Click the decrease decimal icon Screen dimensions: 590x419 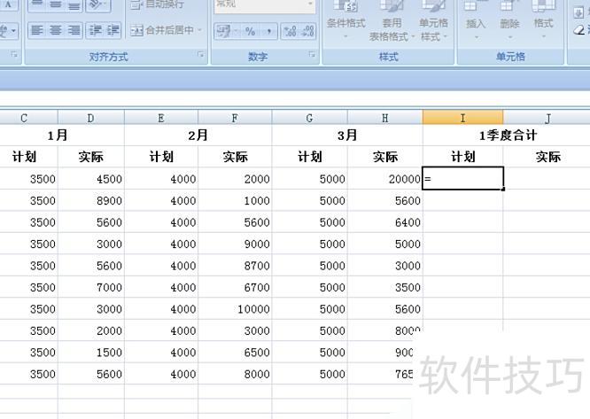tap(307, 31)
